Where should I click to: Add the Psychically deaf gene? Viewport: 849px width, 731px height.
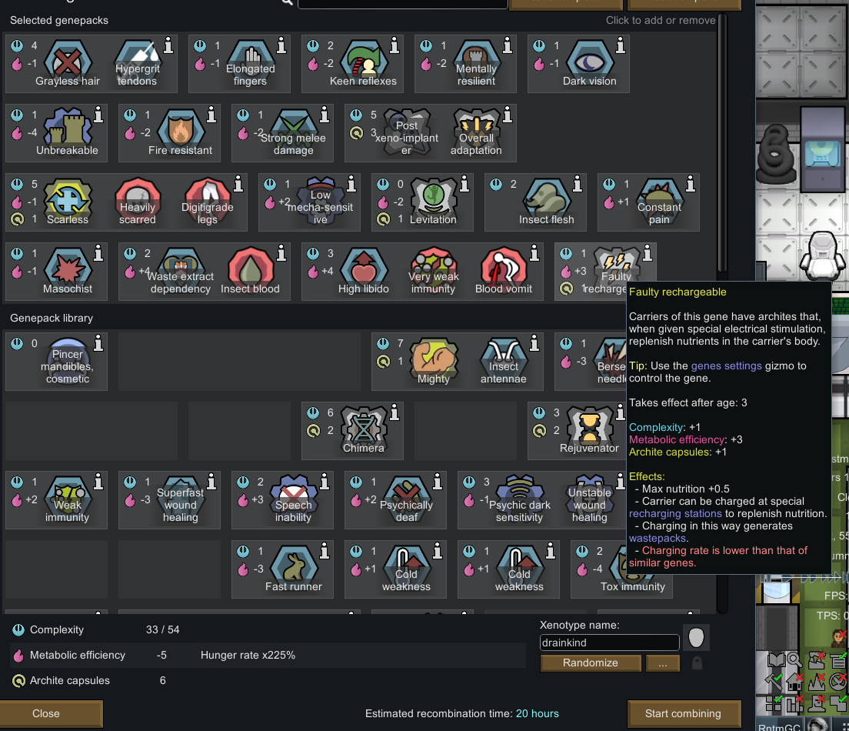tap(407, 500)
